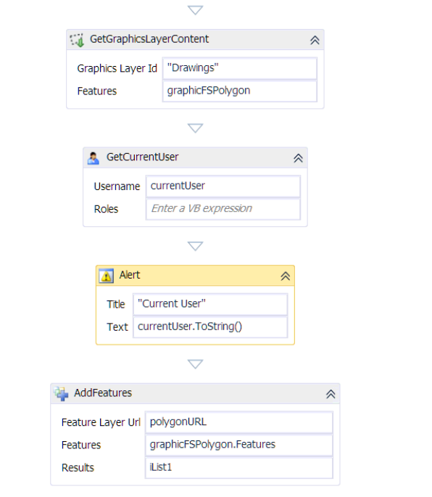This screenshot has width=432, height=497.
Task: Click the connector arrow above GetGraphicsLayerContent
Action: (196, 10)
